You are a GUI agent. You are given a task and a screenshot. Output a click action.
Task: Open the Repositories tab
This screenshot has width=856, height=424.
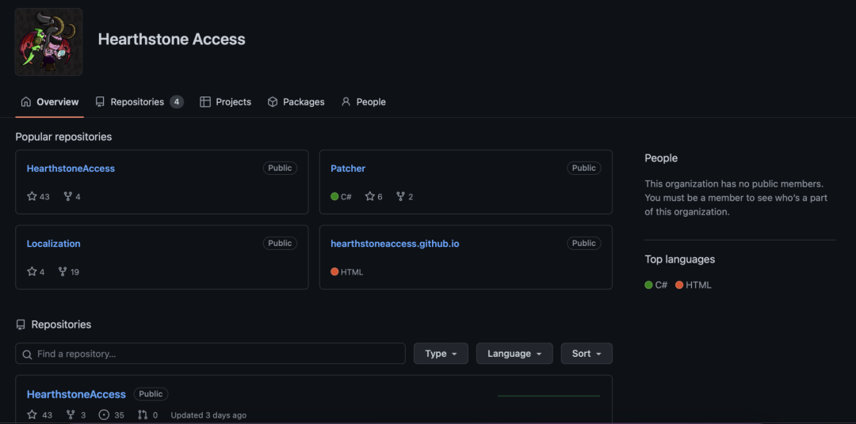click(x=139, y=102)
